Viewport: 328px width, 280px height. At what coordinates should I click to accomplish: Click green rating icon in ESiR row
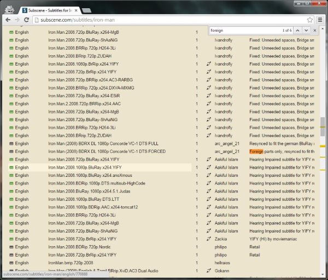[11, 96]
